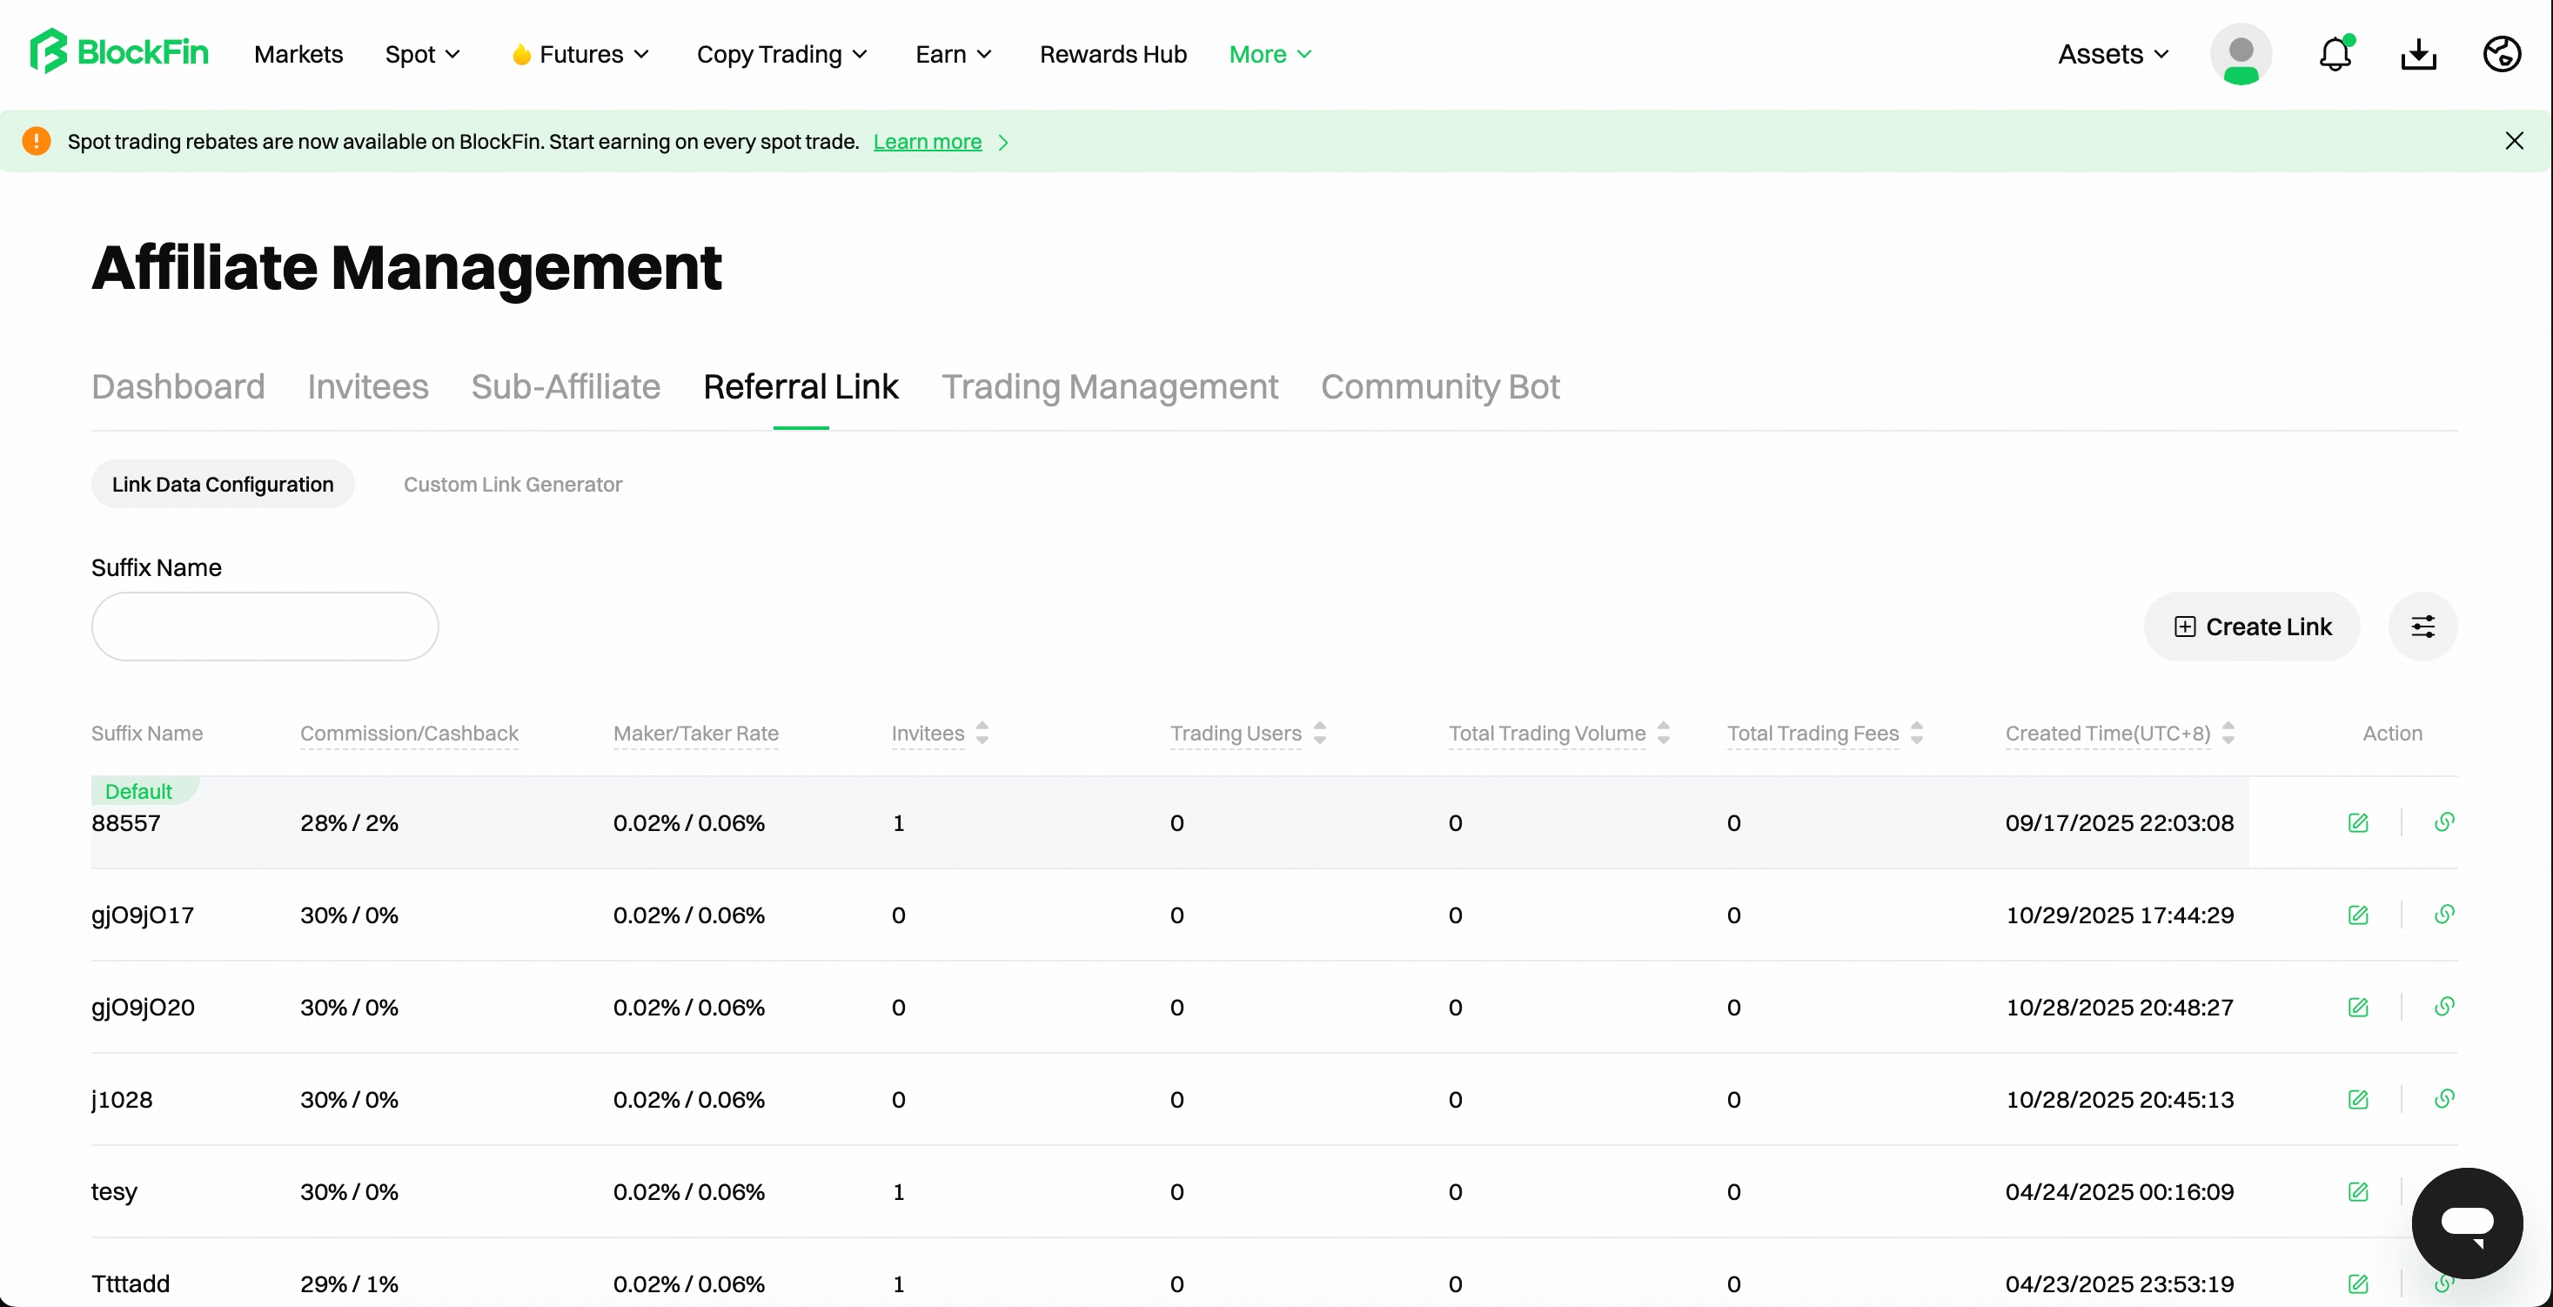The width and height of the screenshot is (2553, 1307).
Task: Open the language globe icon
Action: [2502, 53]
